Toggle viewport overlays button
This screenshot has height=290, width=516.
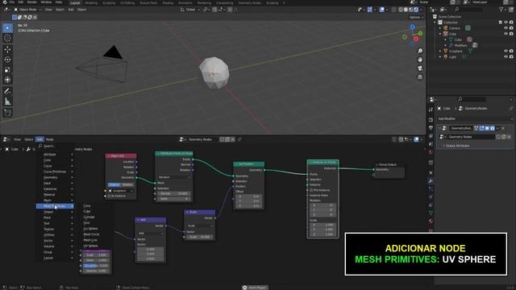pyautogui.click(x=381, y=10)
